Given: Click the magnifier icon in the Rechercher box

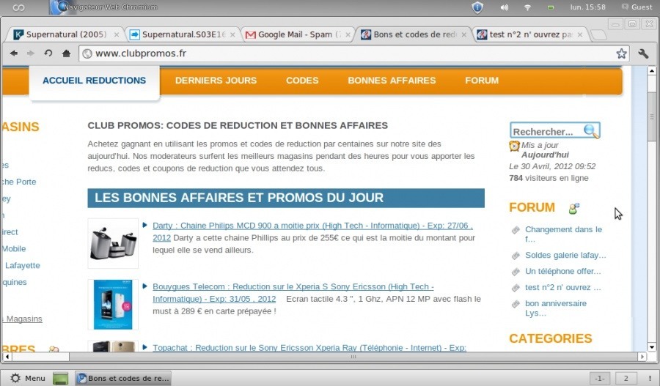Looking at the screenshot, I should pyautogui.click(x=590, y=131).
